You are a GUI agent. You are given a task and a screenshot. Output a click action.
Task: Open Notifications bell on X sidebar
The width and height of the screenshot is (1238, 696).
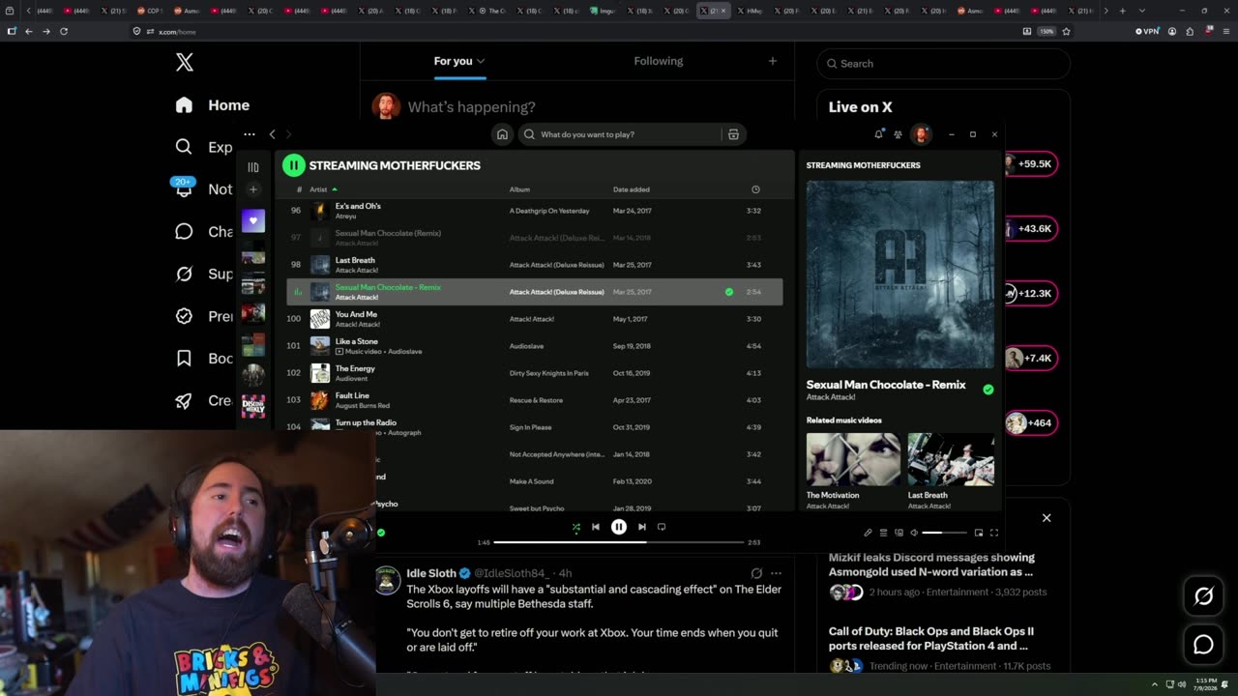click(x=184, y=189)
